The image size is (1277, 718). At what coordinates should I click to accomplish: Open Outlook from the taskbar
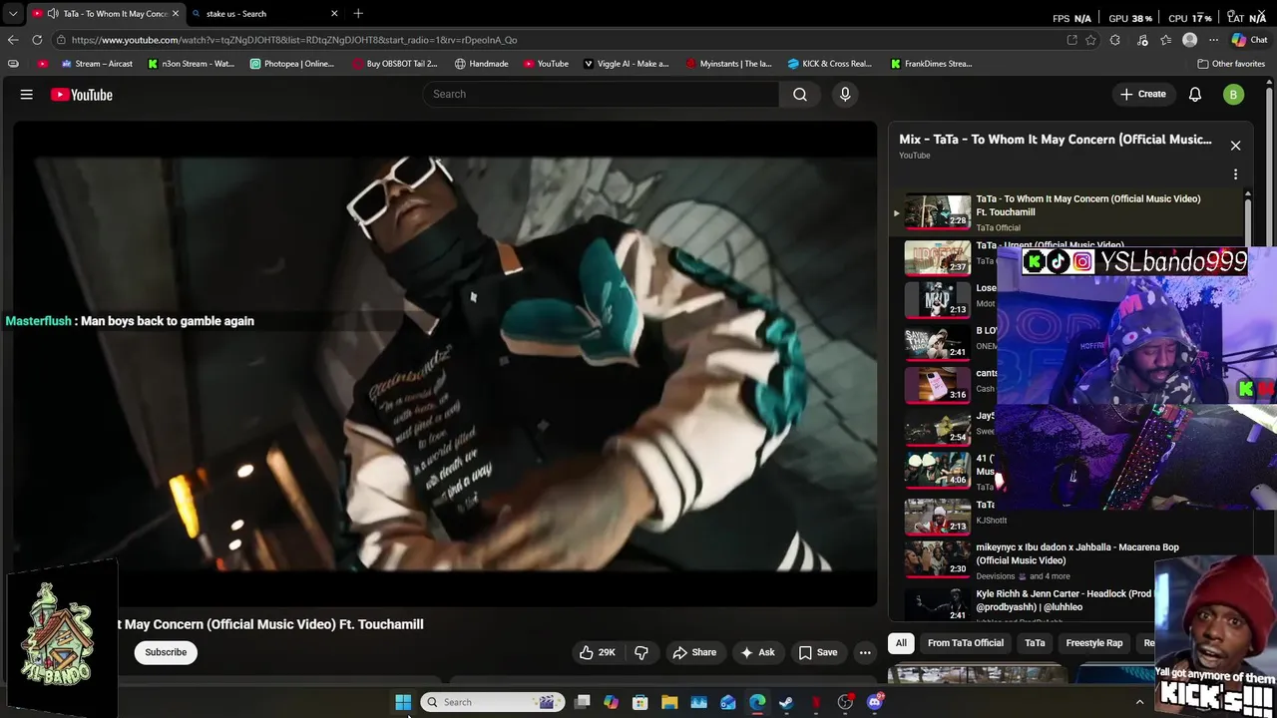coord(728,702)
